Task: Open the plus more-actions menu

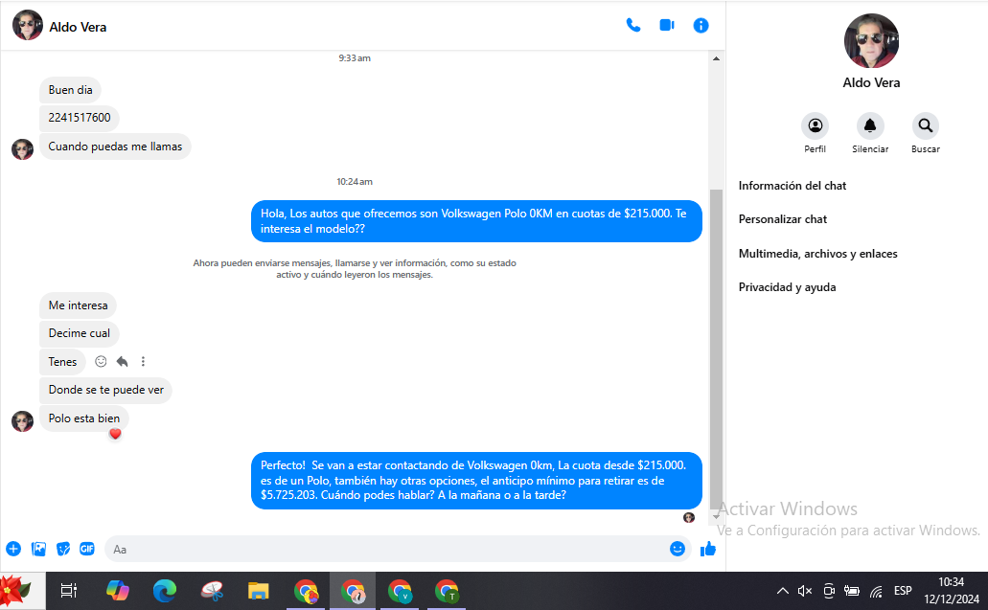Action: pos(13,549)
